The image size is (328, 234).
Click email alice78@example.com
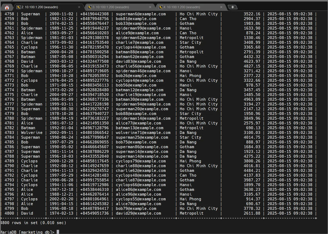138,204
